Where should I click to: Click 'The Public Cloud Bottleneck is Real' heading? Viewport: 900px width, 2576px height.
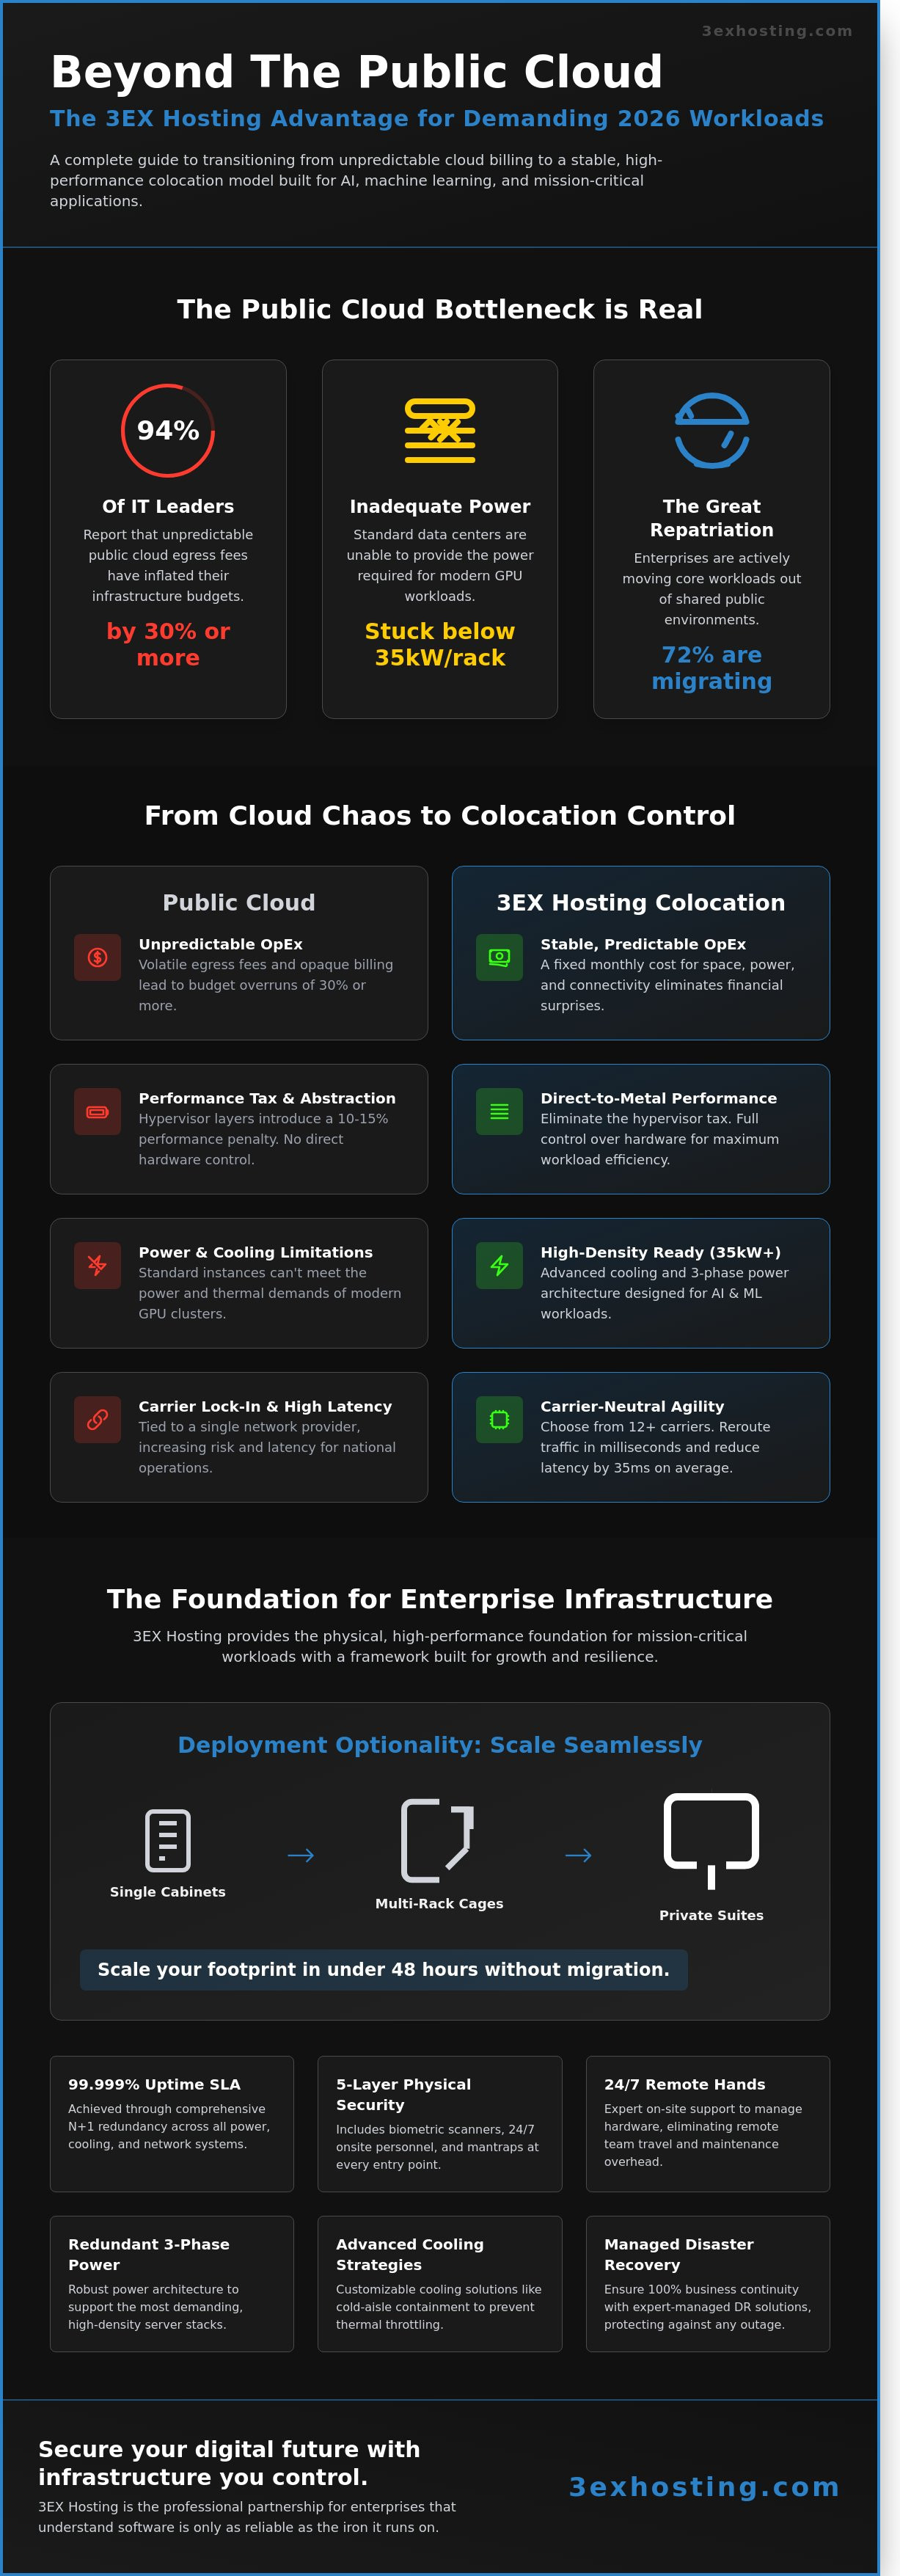click(440, 309)
